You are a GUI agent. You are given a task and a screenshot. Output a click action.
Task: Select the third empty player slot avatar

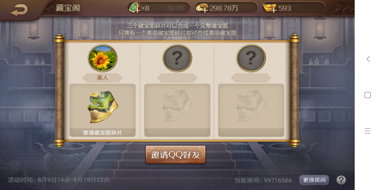pyautogui.click(x=251, y=58)
